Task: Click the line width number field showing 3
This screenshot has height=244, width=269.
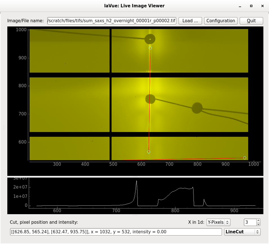Action: pos(250,222)
